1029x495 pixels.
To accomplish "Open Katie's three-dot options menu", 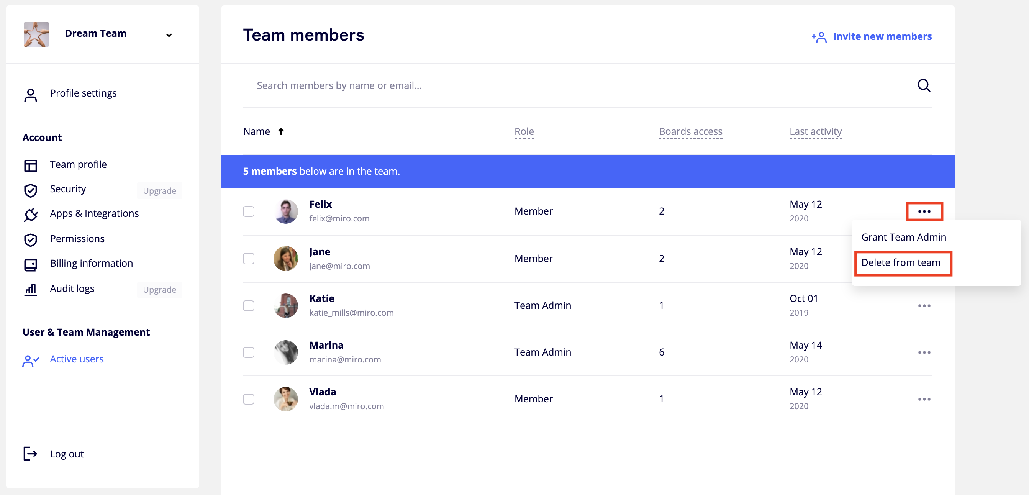I will pos(924,306).
